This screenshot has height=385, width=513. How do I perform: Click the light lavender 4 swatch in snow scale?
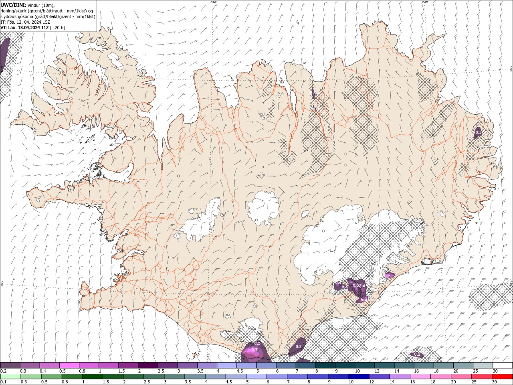[x=227, y=365]
